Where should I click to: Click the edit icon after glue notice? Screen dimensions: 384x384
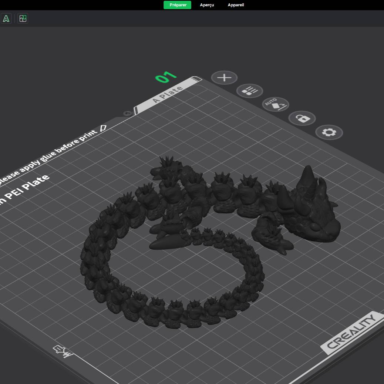(x=103, y=128)
